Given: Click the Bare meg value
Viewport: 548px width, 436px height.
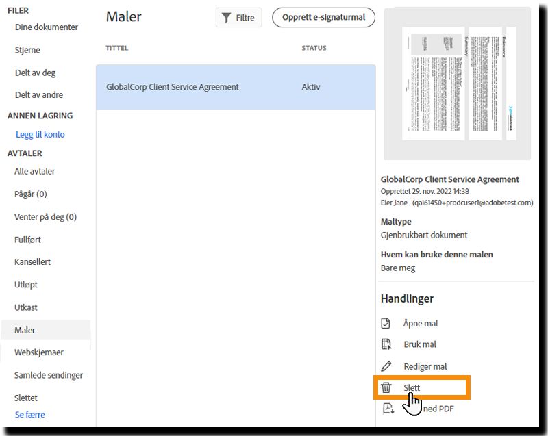Looking at the screenshot, I should 398,268.
